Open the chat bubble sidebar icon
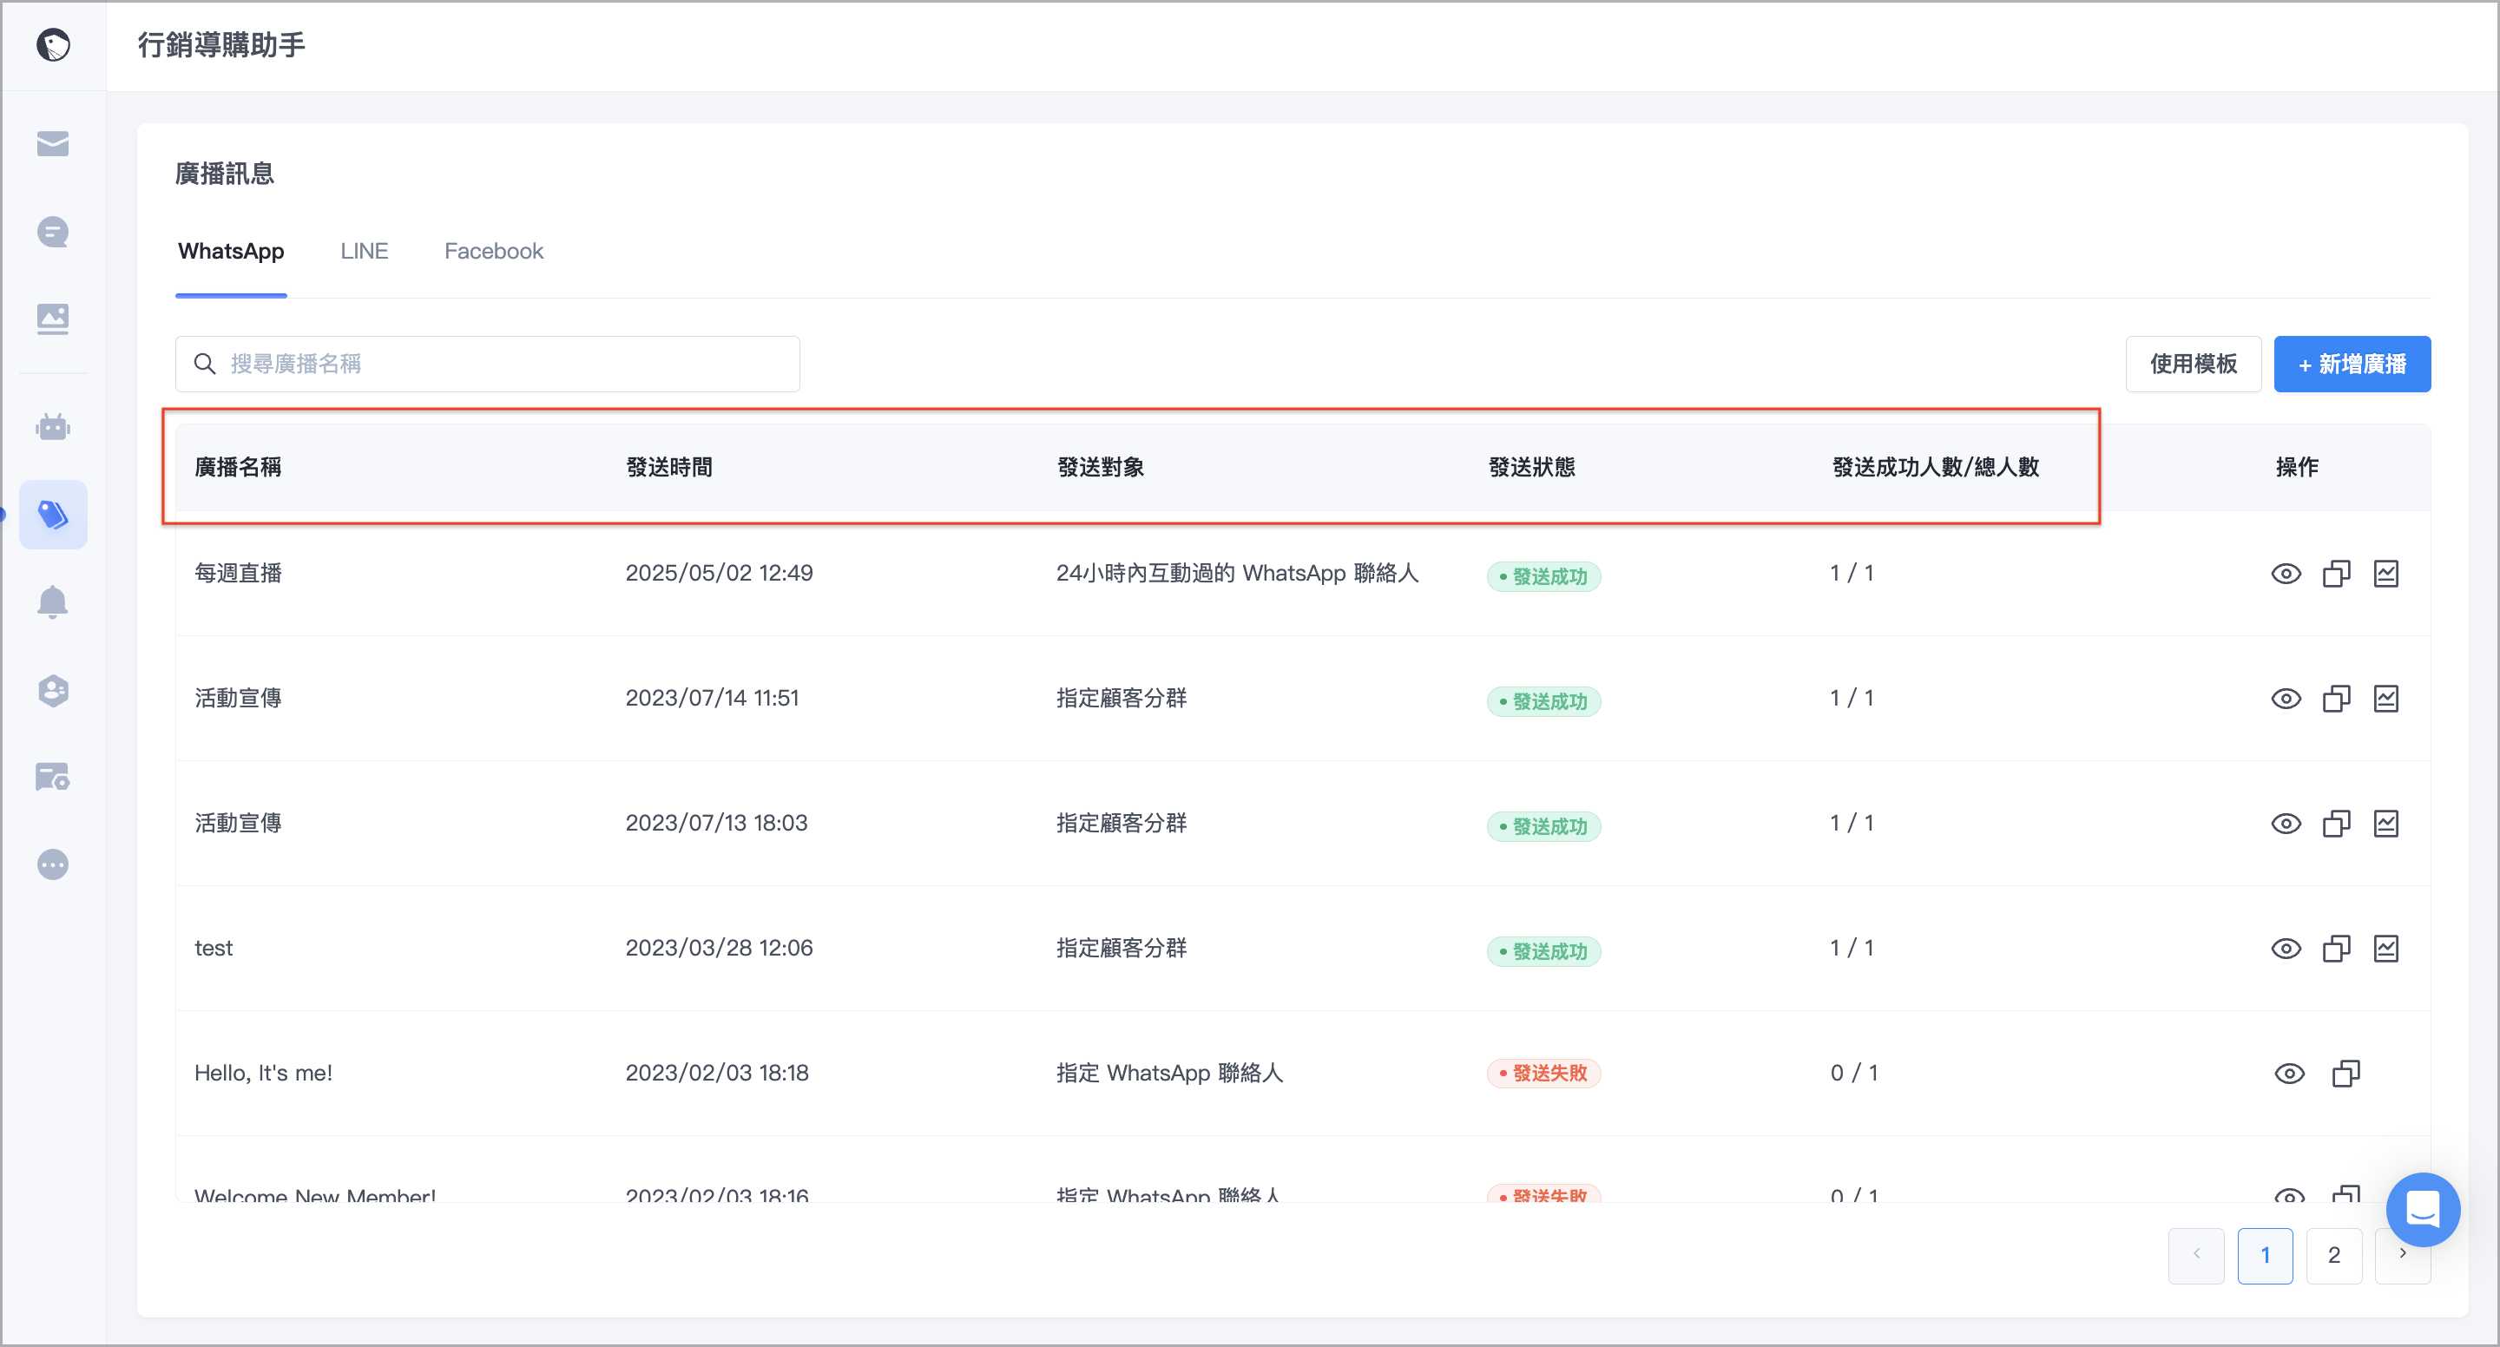2500x1347 pixels. pos(53,232)
